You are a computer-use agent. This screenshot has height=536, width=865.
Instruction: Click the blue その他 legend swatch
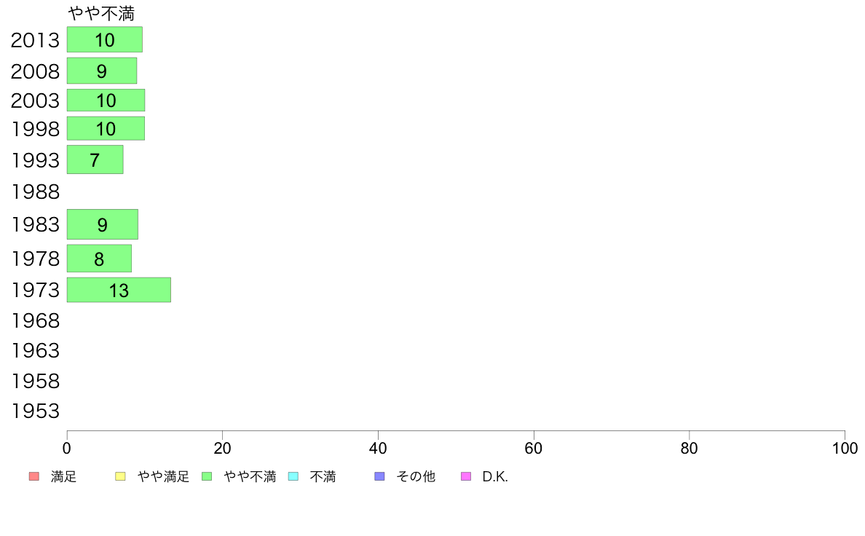(379, 476)
